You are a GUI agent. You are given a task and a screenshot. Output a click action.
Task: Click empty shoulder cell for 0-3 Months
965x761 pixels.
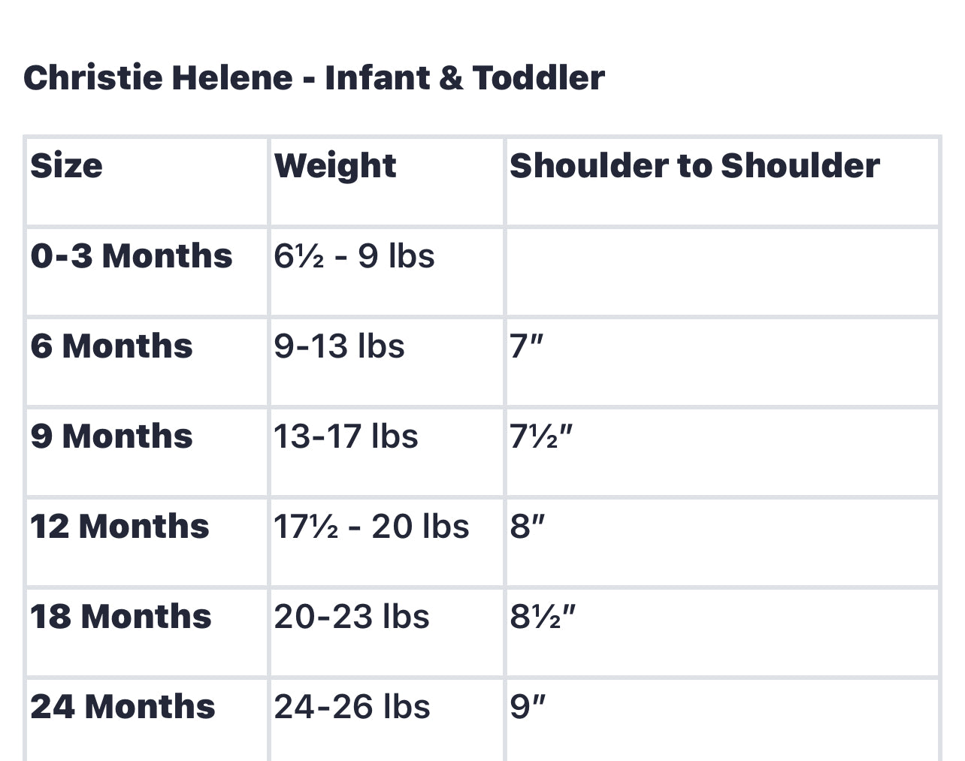click(721, 272)
